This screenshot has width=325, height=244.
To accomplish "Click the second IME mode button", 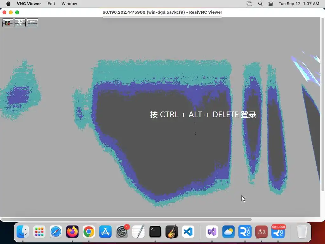I will pyautogui.click(x=20, y=23).
